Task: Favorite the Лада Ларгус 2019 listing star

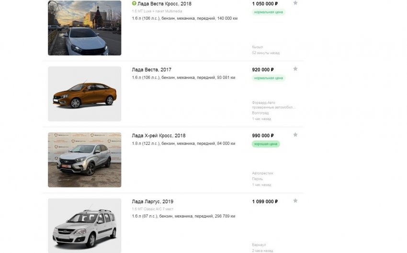Action: tap(295, 201)
